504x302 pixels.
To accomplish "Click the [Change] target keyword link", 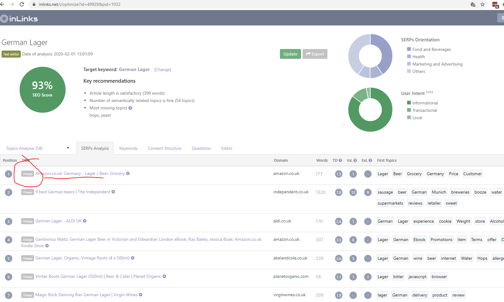I will tap(162, 70).
